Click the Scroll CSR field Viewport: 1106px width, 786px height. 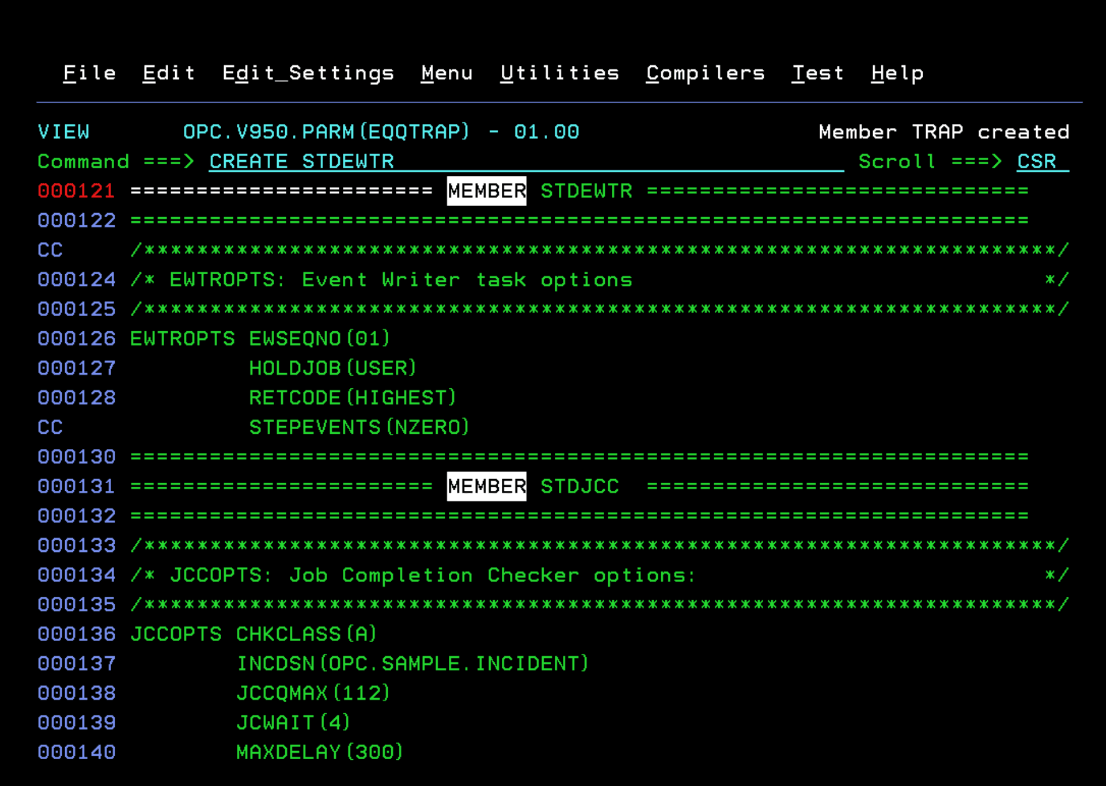(x=1041, y=162)
